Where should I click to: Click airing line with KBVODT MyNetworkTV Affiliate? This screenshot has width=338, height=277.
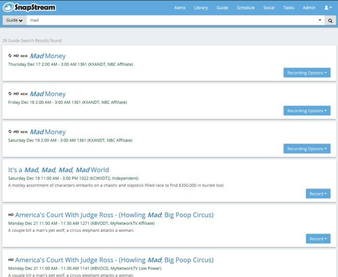pos(82,223)
